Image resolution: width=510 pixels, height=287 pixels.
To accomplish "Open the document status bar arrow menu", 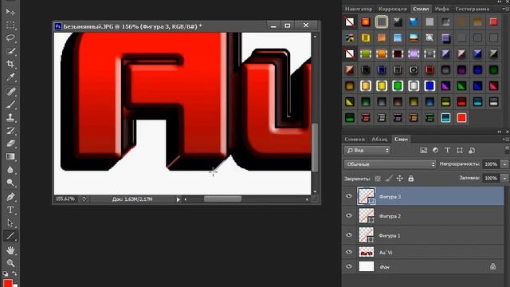I will pyautogui.click(x=178, y=199).
